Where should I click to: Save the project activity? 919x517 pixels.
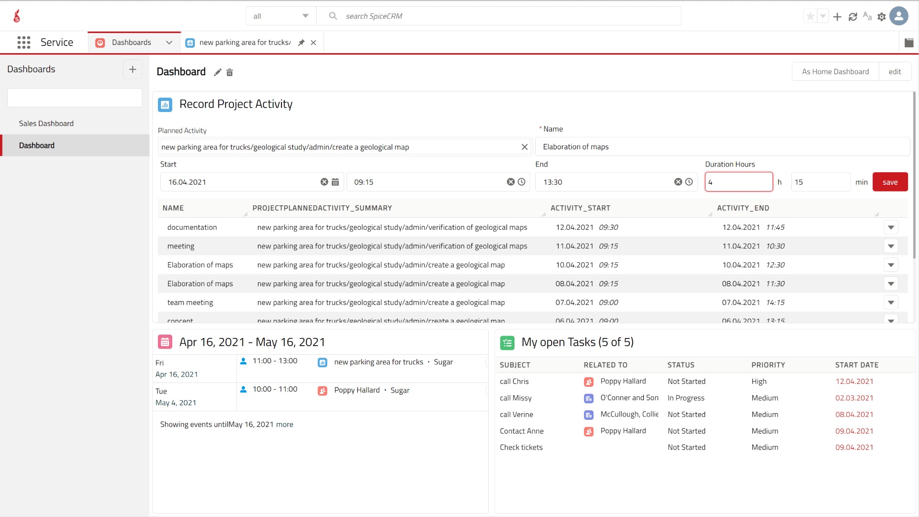pyautogui.click(x=890, y=182)
